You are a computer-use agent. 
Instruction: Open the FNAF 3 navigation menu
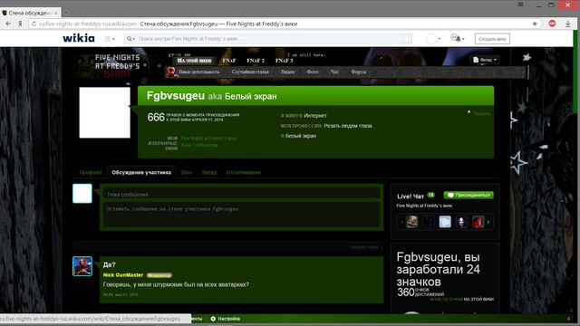(284, 61)
